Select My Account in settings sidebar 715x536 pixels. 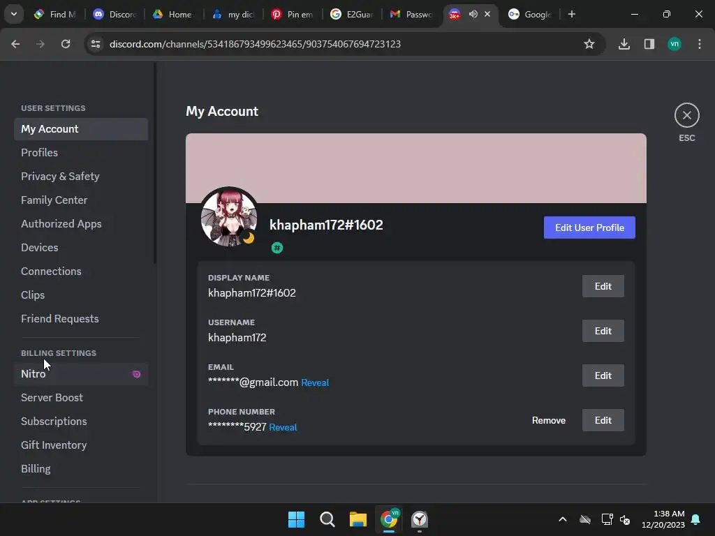click(x=81, y=129)
